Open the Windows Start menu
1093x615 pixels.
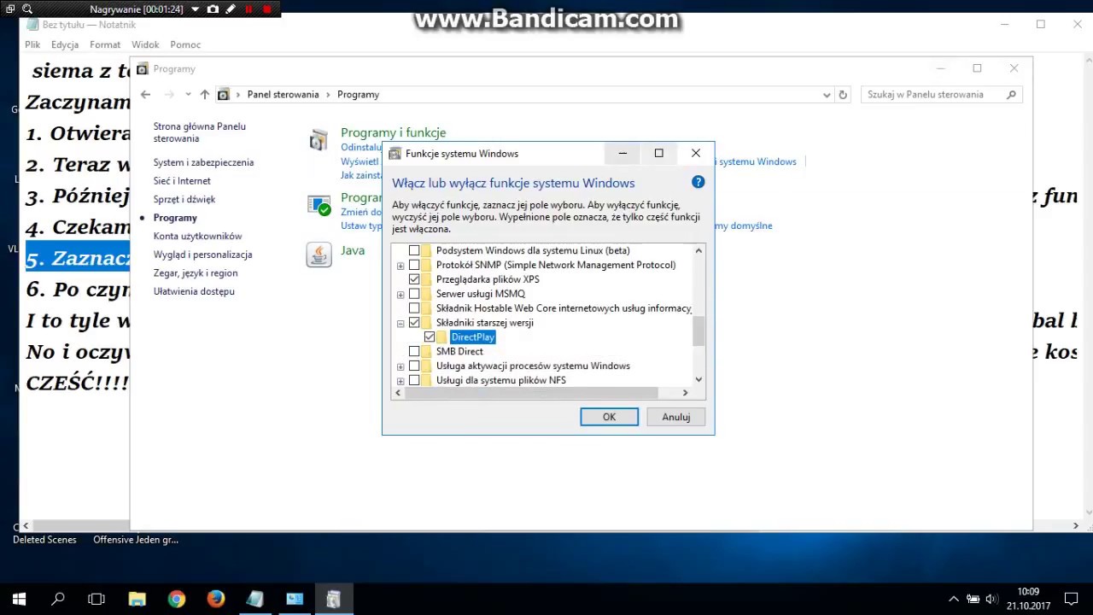click(x=19, y=599)
